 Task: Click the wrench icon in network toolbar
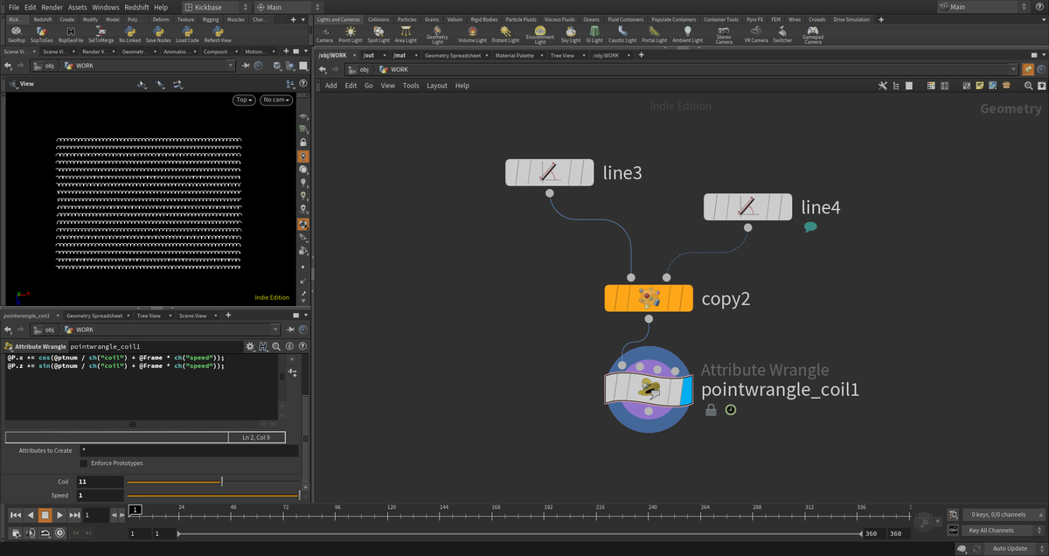(883, 86)
